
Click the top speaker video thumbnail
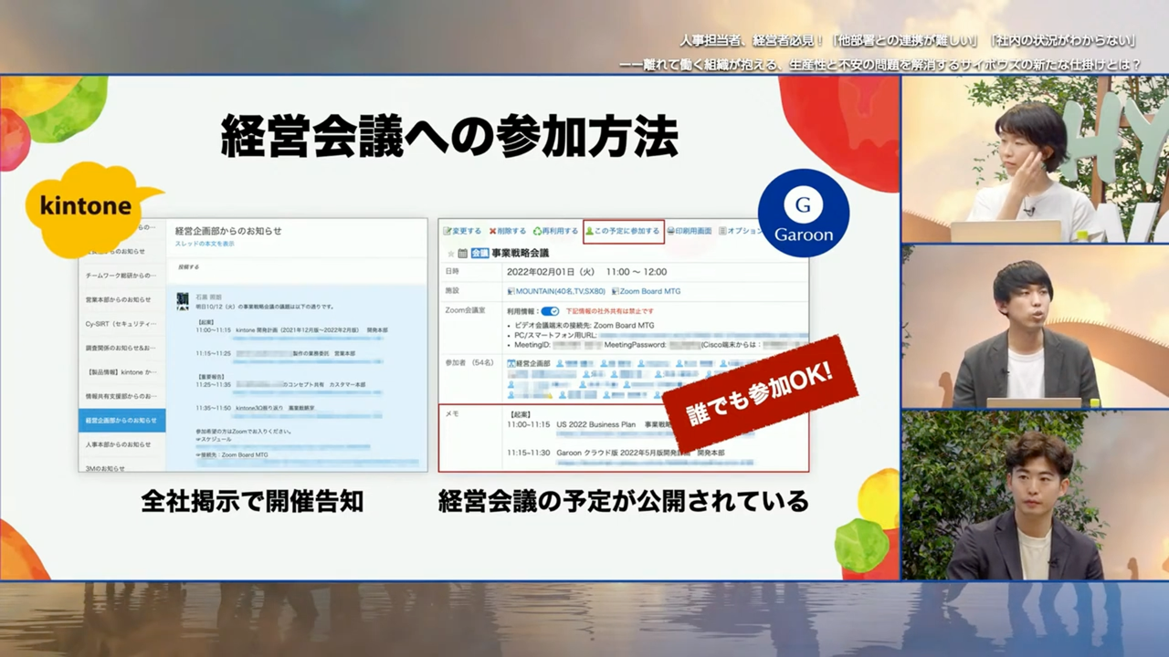pos(1035,159)
